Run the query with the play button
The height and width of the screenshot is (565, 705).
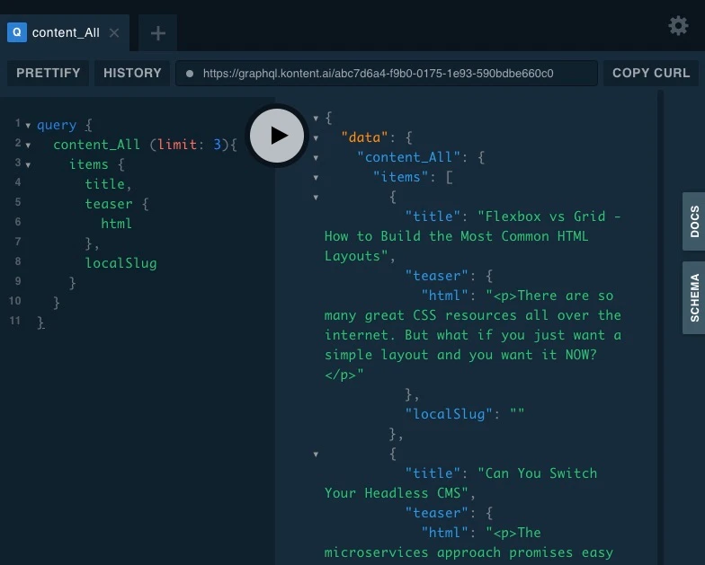279,136
